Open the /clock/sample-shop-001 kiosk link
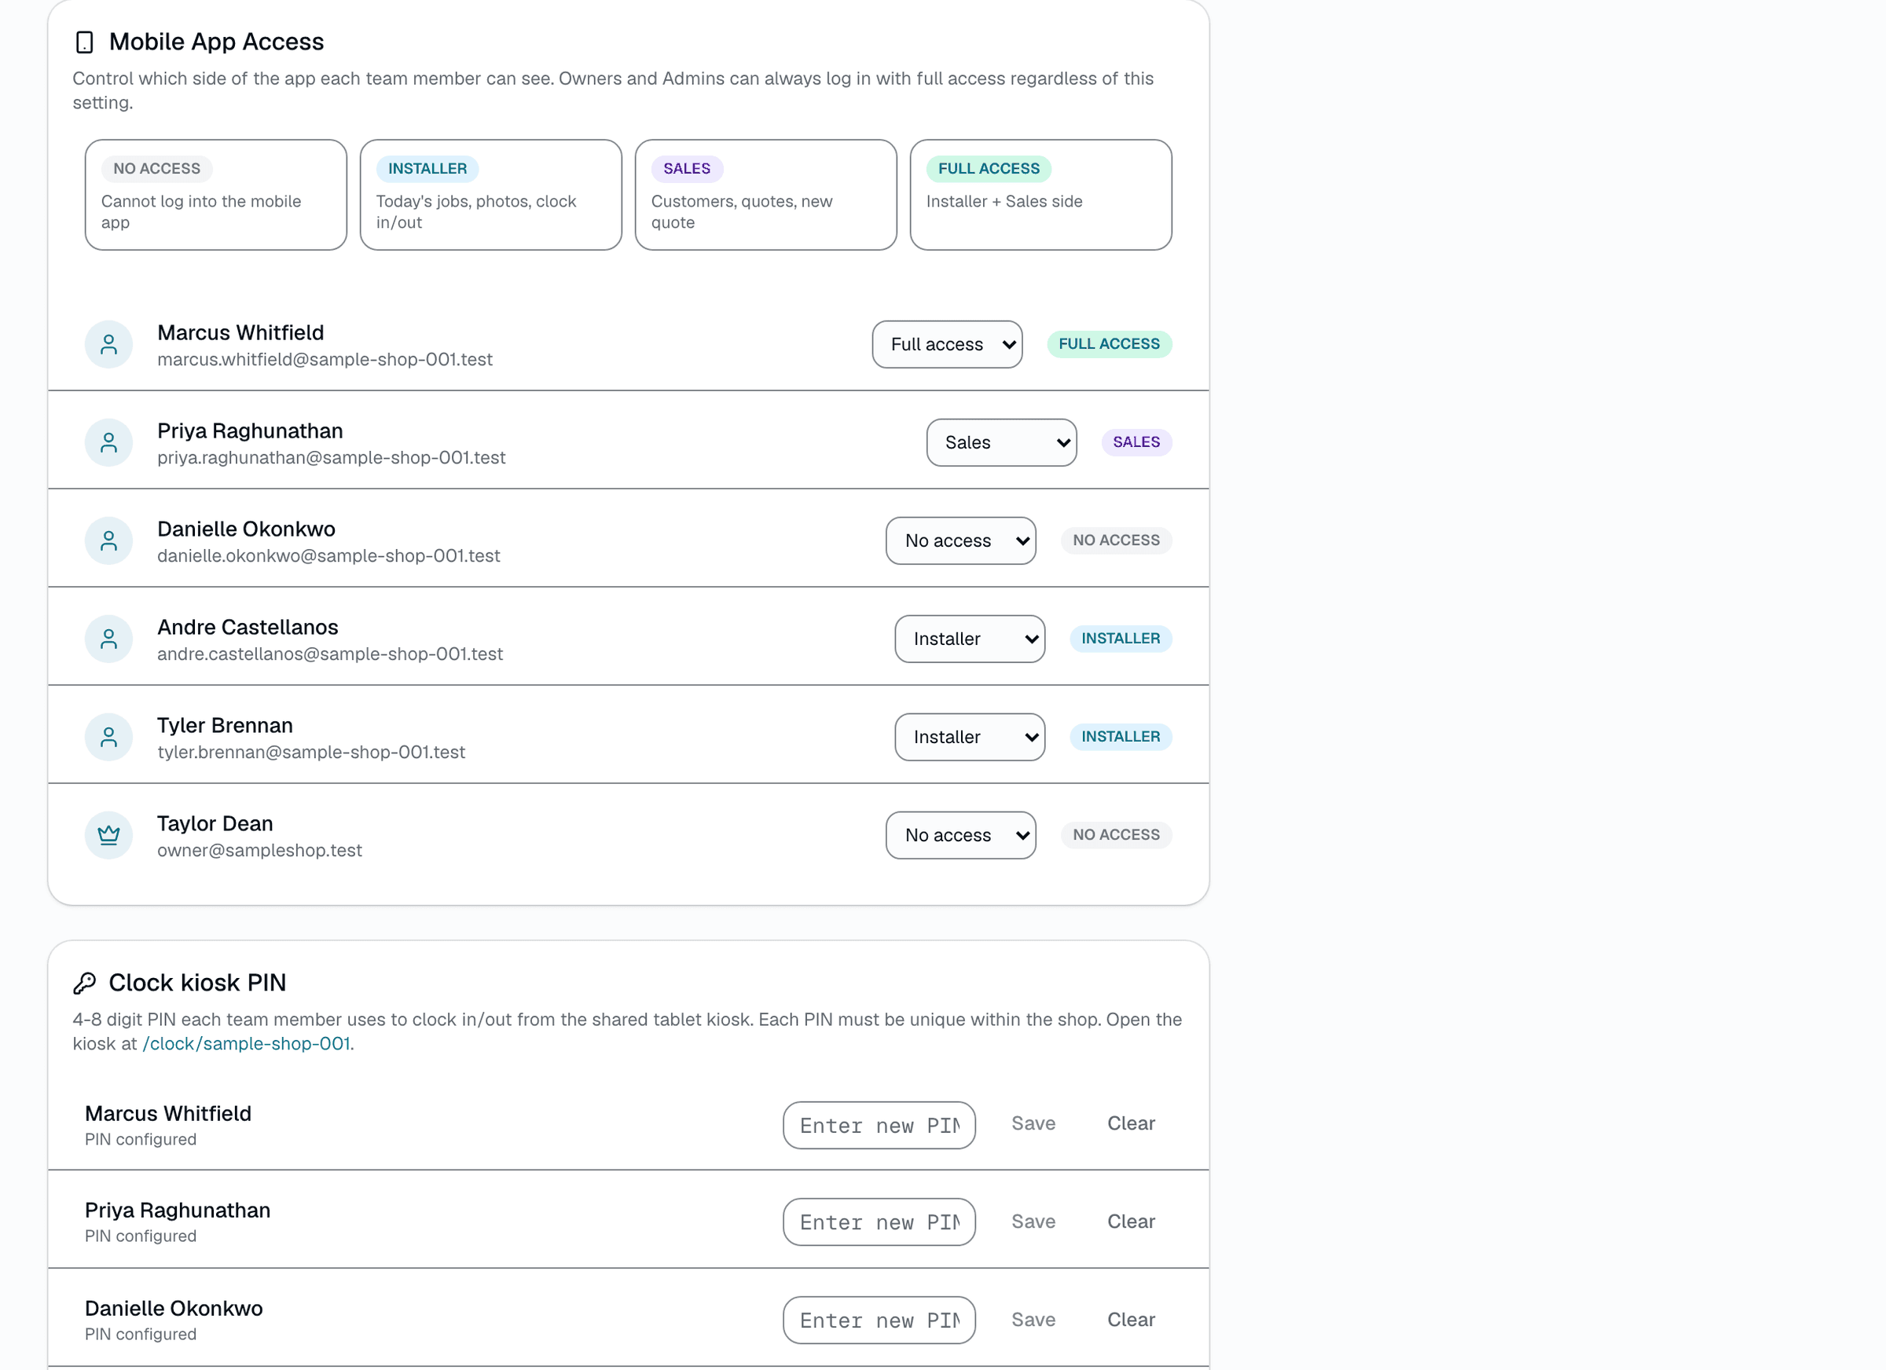 coord(246,1043)
